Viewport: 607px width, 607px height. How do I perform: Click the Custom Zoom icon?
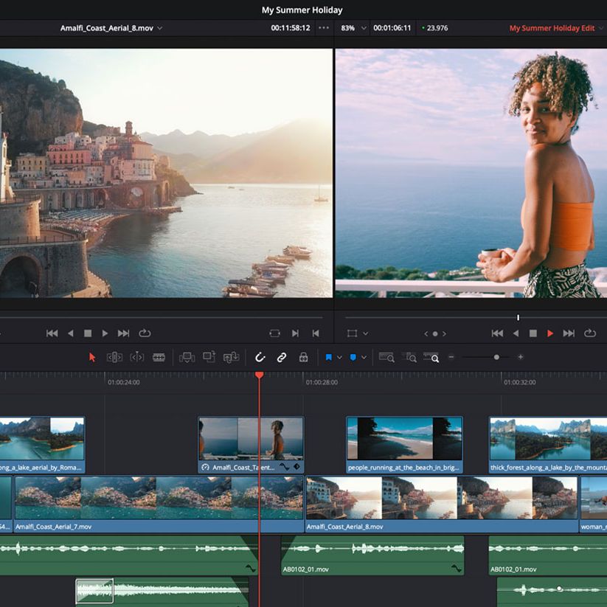pos(431,357)
